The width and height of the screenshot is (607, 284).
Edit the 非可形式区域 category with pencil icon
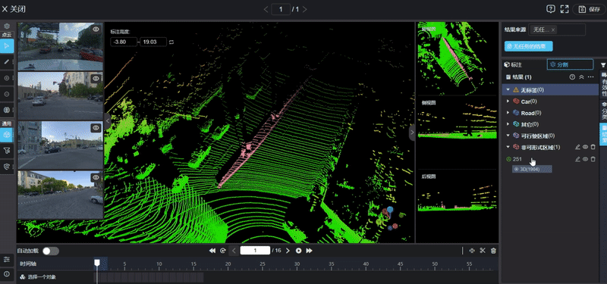(x=577, y=147)
